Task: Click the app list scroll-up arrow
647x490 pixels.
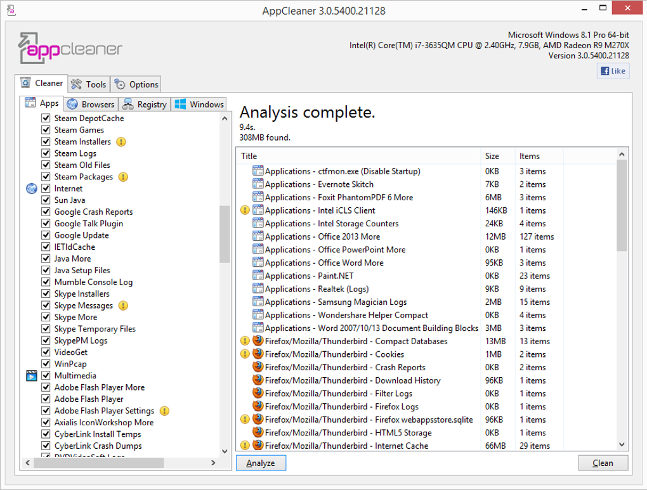Action: 225,119
